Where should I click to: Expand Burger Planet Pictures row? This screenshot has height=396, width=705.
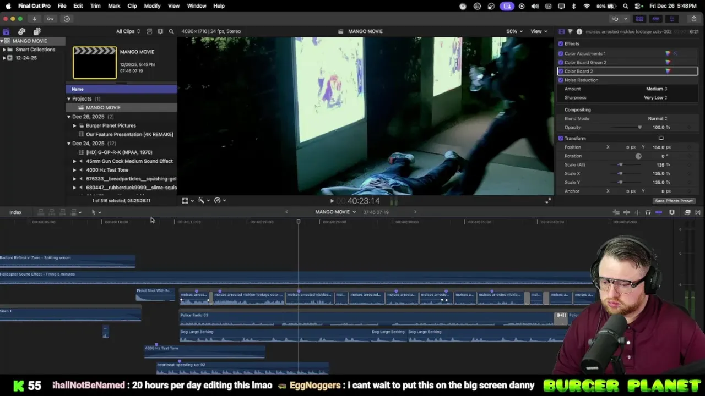[75, 125]
